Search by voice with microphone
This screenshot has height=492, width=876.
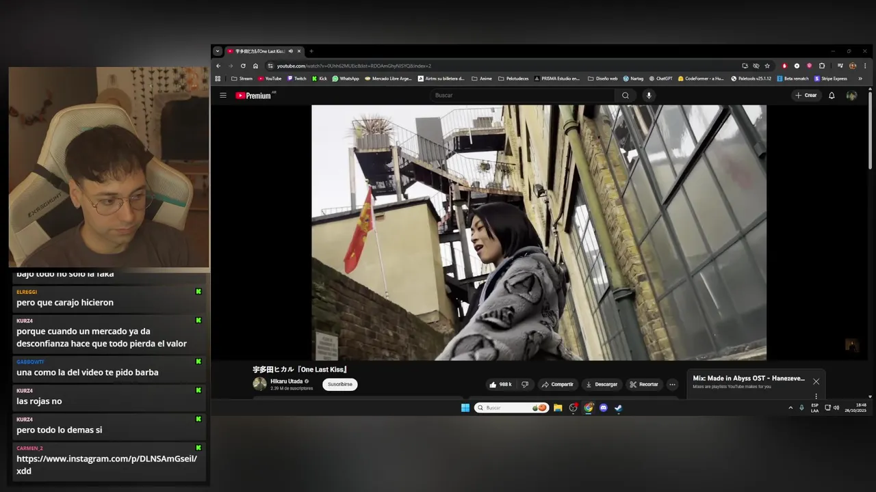point(649,95)
